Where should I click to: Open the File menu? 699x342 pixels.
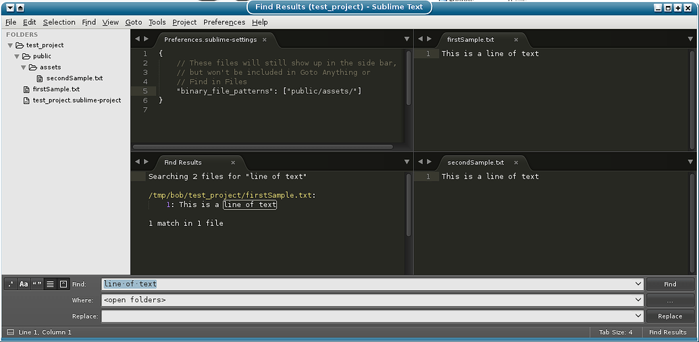(11, 22)
